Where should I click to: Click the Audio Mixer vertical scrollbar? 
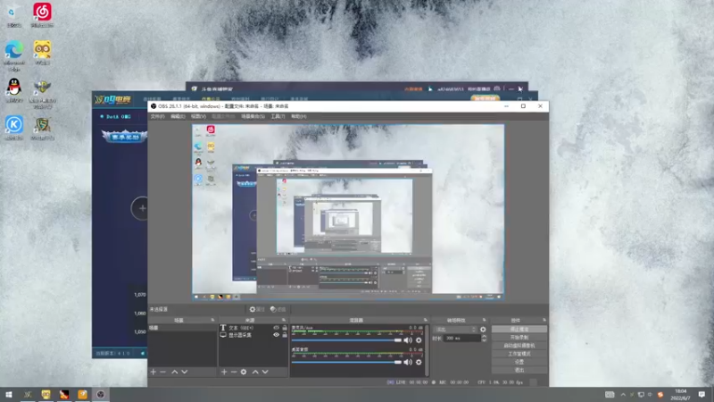point(428,349)
